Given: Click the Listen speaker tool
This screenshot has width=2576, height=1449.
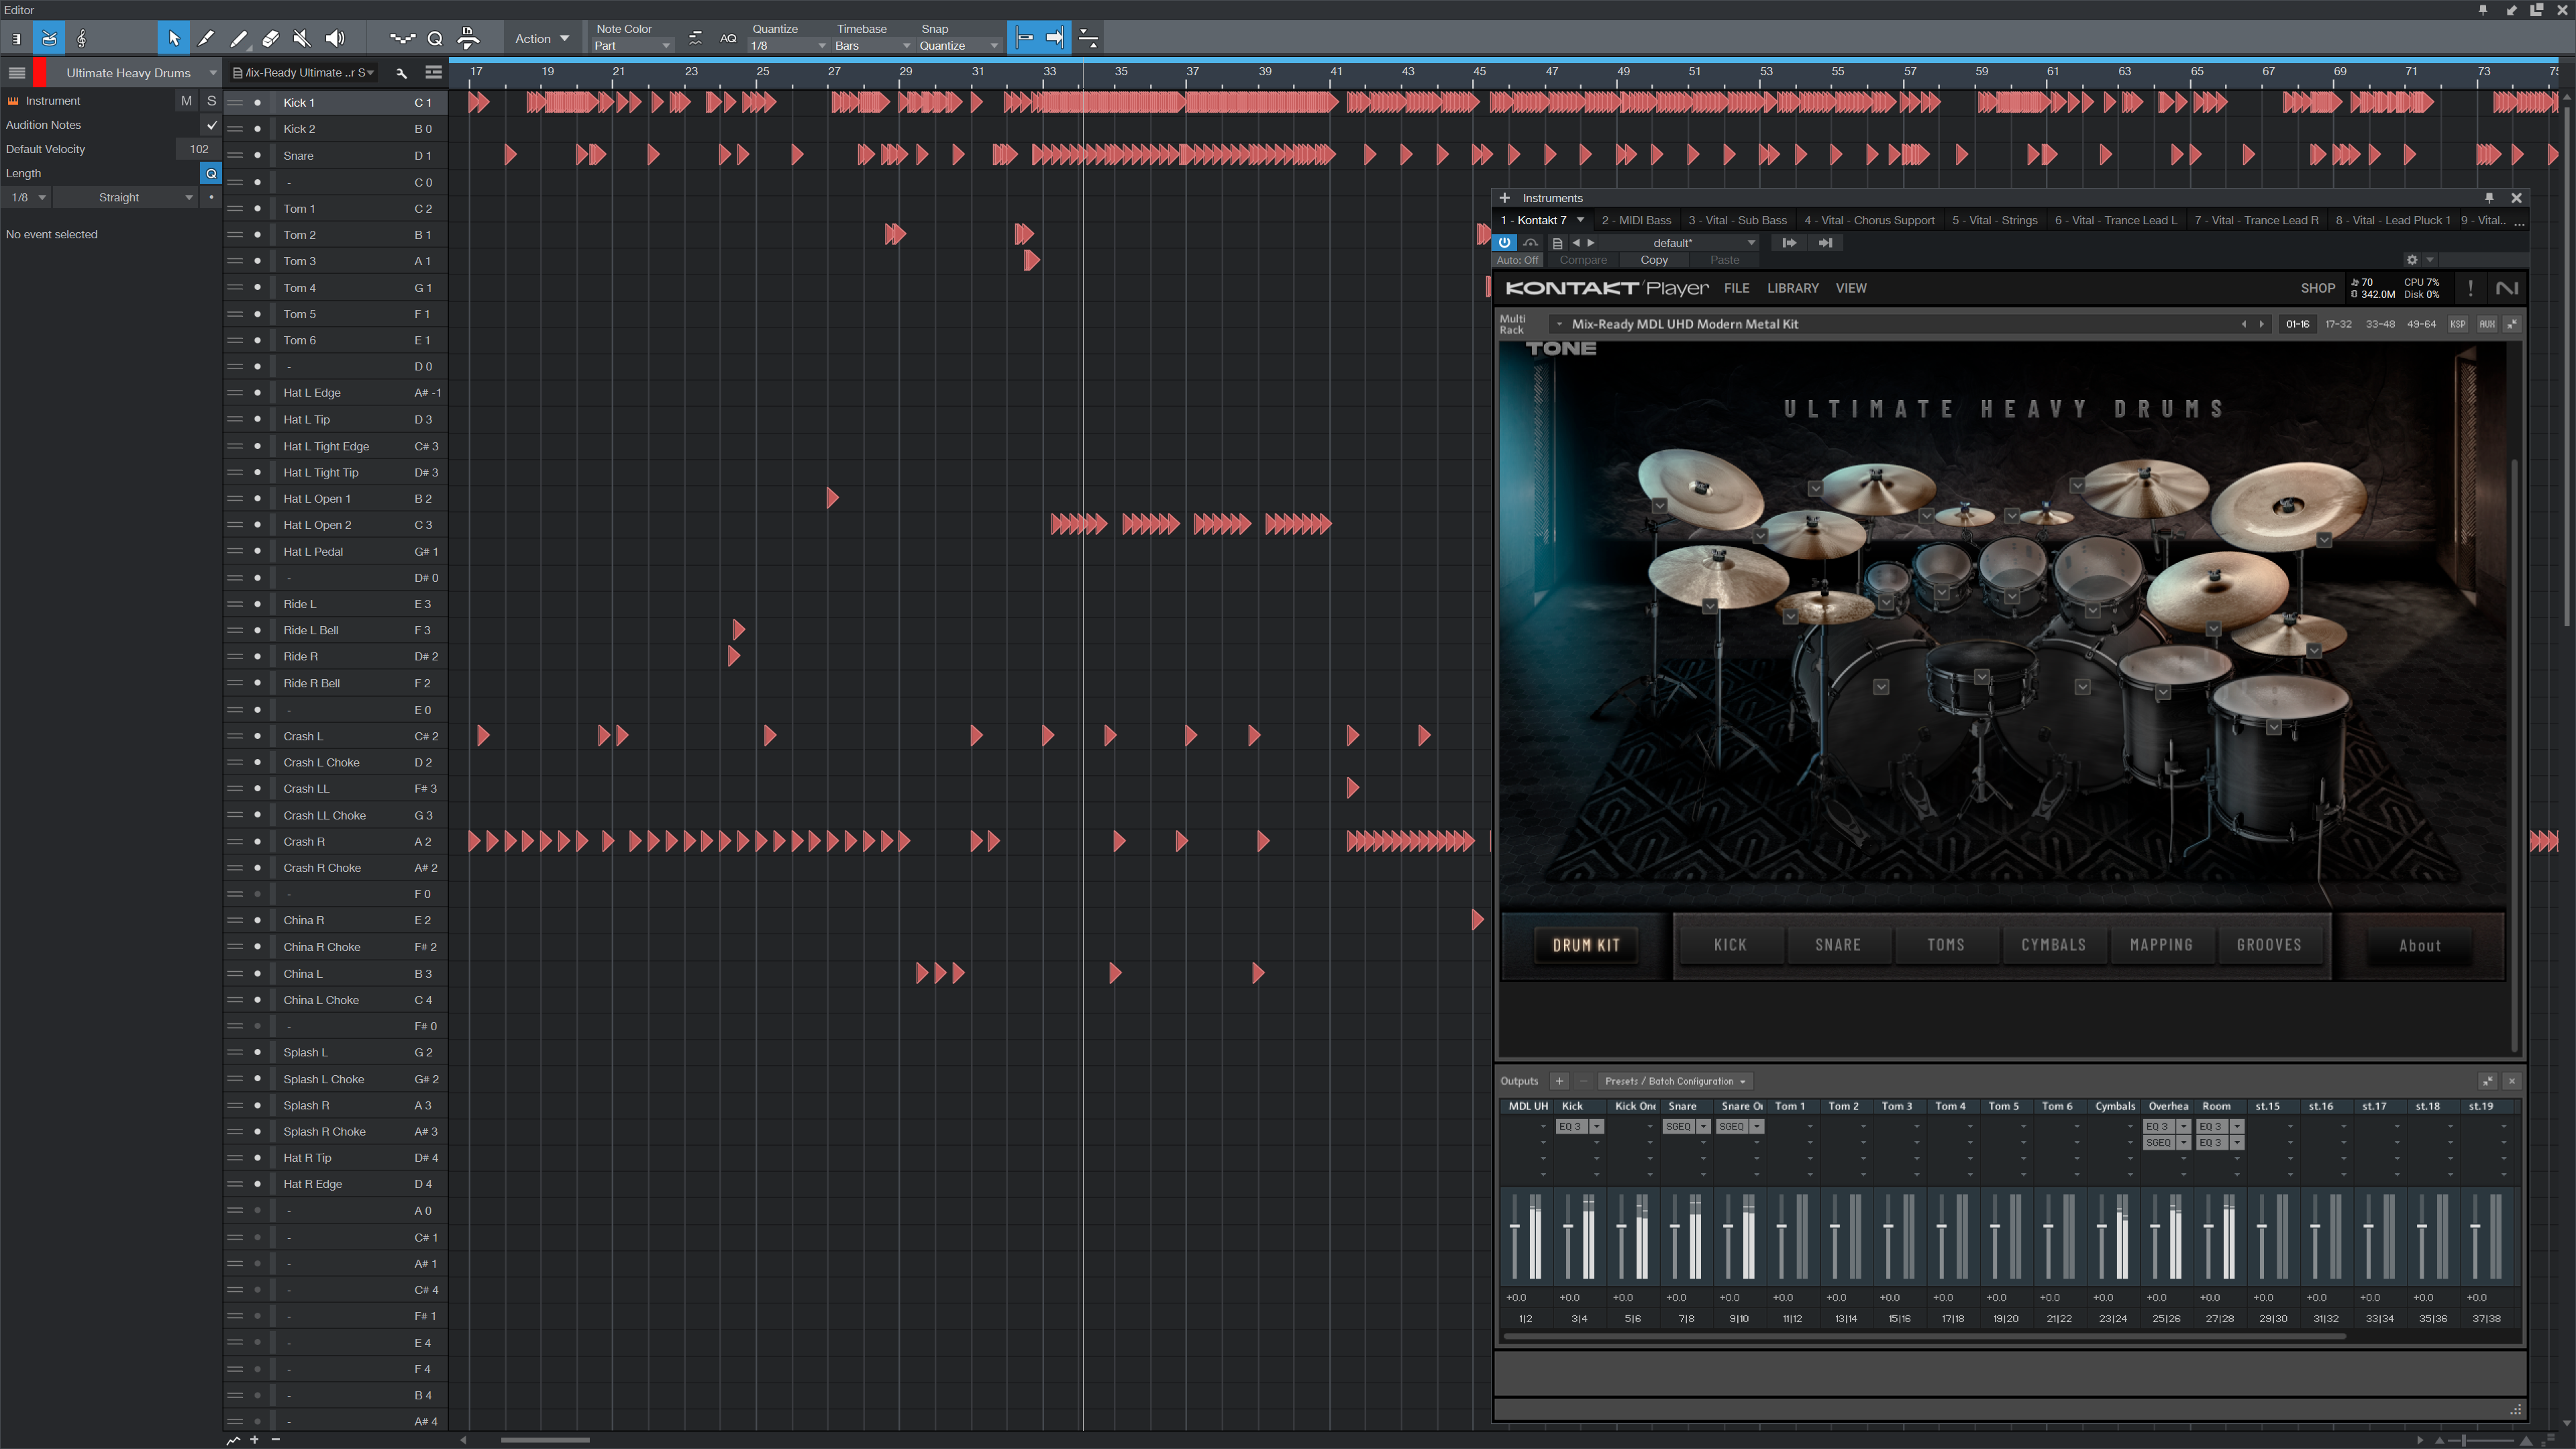Looking at the screenshot, I should tap(335, 38).
